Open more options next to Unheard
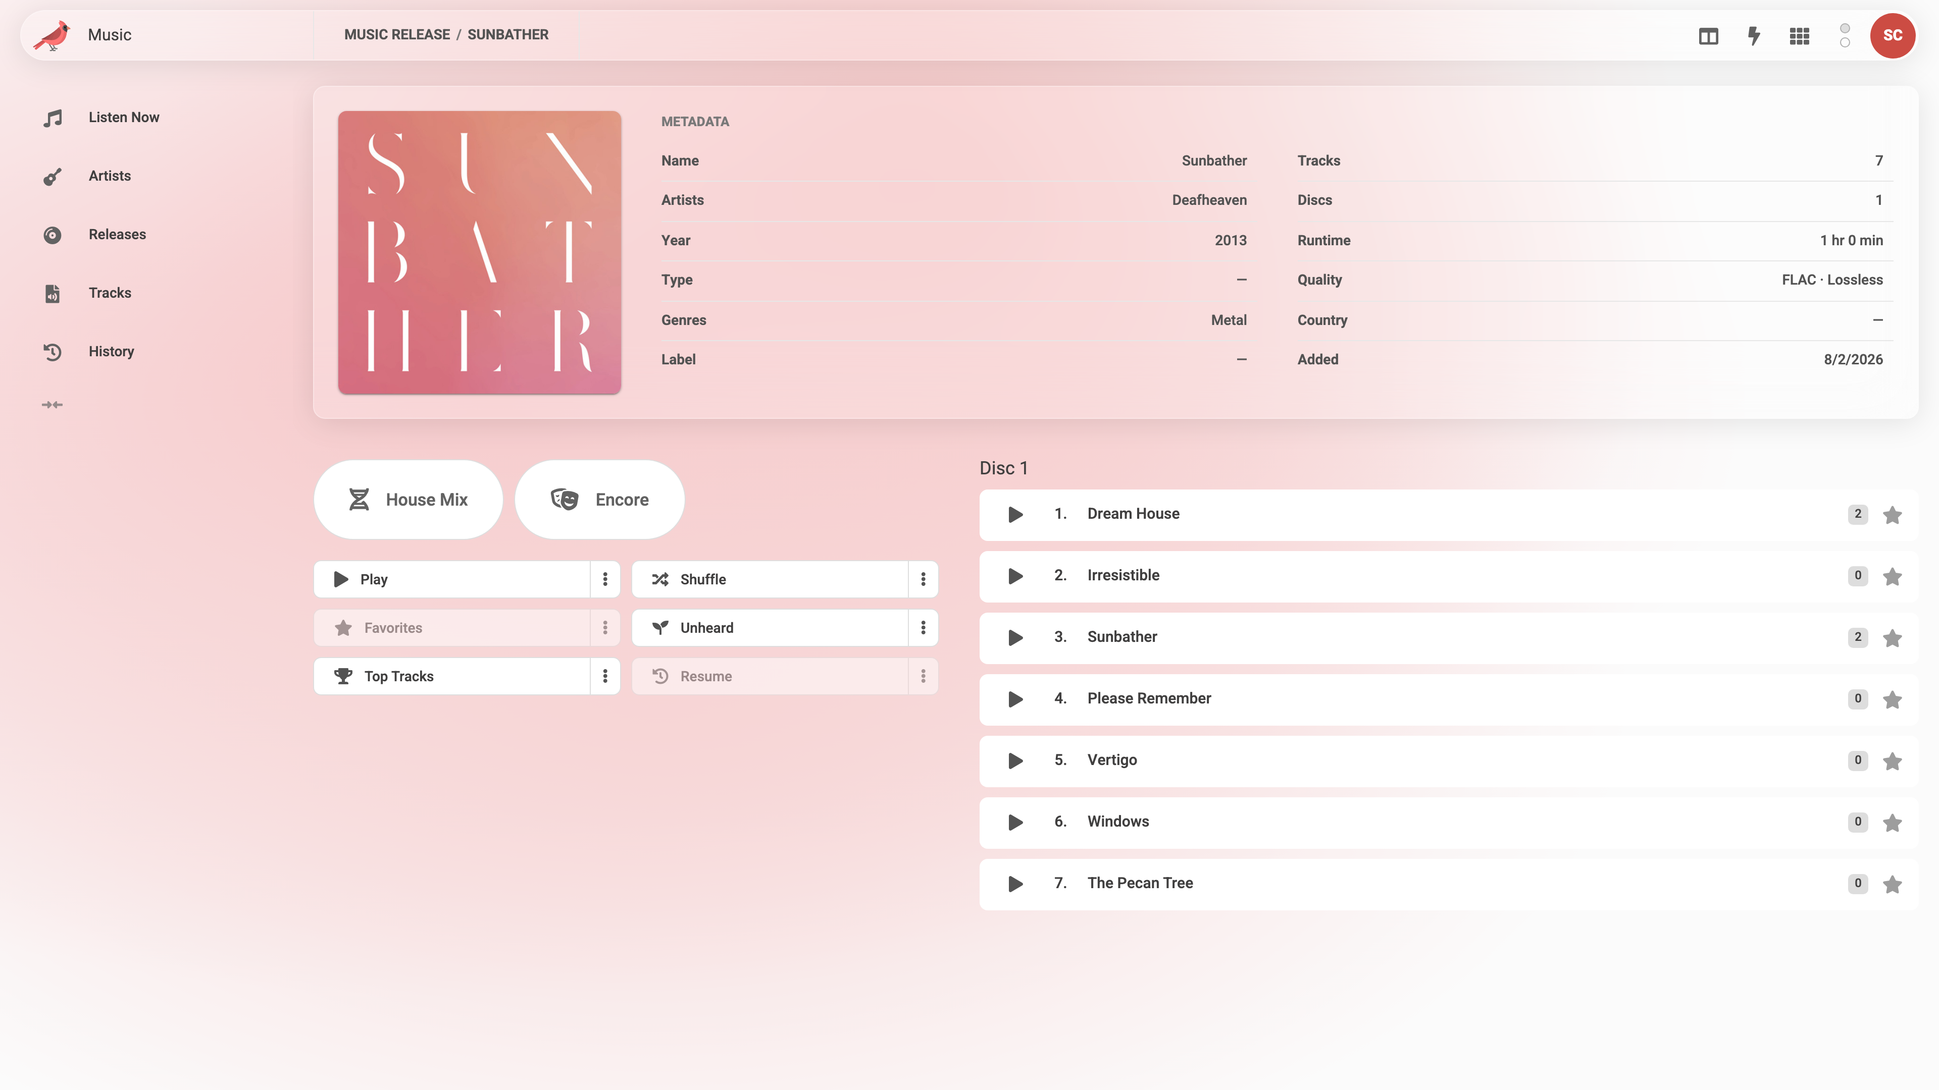 [x=924, y=627]
